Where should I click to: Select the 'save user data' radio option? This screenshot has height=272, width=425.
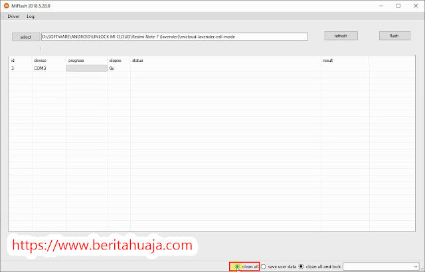coord(264,267)
